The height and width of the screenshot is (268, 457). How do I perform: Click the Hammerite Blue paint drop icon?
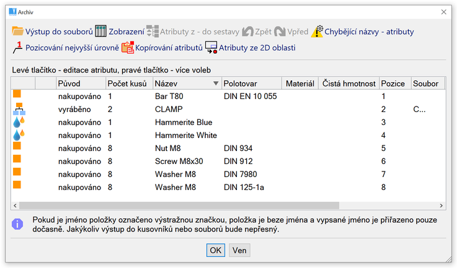click(18, 122)
